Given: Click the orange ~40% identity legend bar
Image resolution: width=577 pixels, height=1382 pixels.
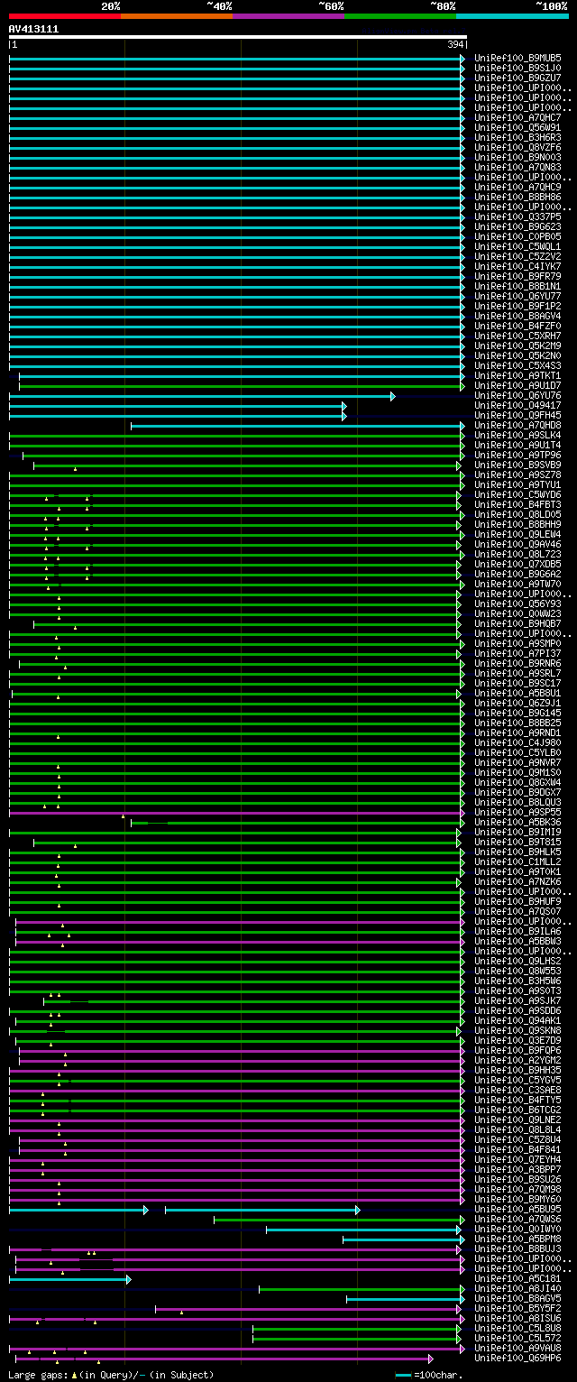Looking at the screenshot, I should pos(177,16).
